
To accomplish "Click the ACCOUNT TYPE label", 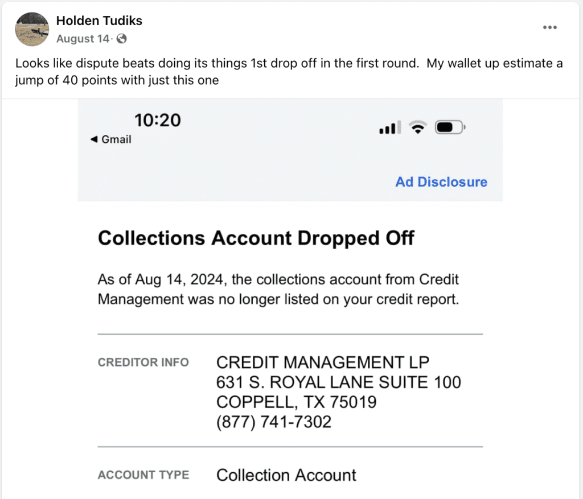I will click(x=143, y=475).
